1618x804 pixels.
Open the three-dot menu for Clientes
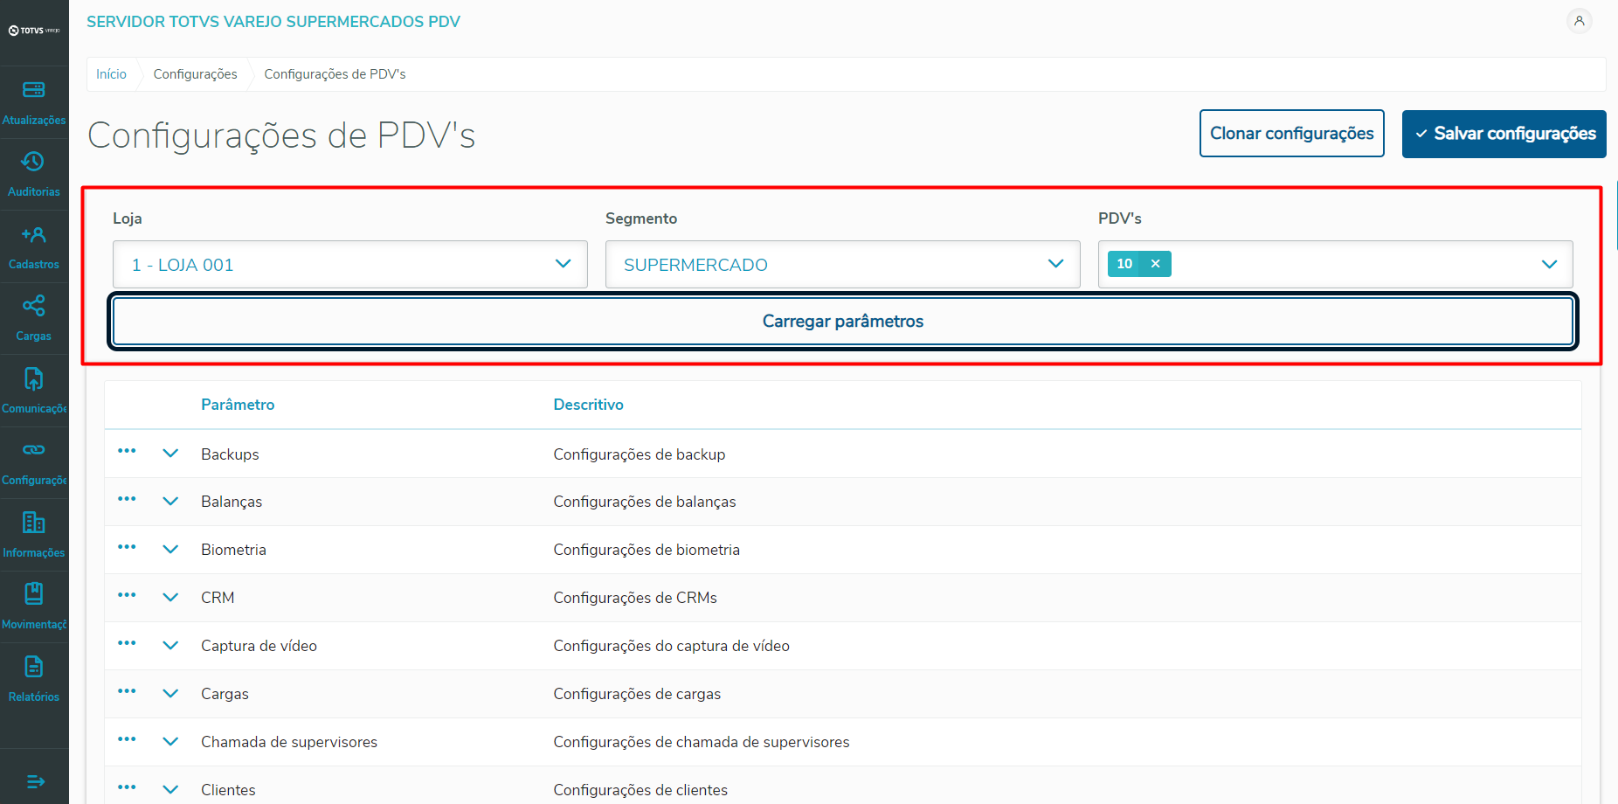coord(127,787)
